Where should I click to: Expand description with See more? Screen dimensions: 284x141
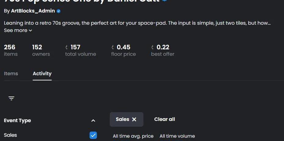18,30
